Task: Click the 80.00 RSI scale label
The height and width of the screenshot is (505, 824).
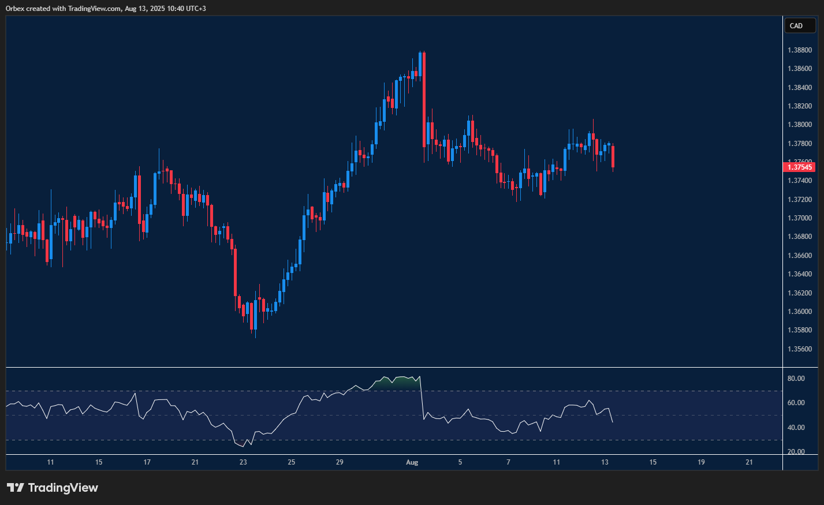Action: [796, 379]
